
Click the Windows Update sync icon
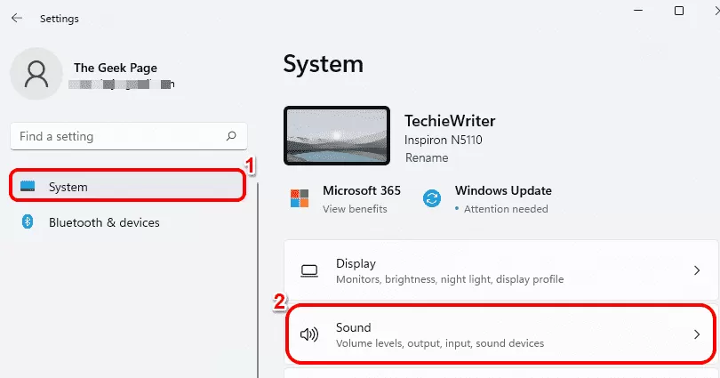pos(432,198)
